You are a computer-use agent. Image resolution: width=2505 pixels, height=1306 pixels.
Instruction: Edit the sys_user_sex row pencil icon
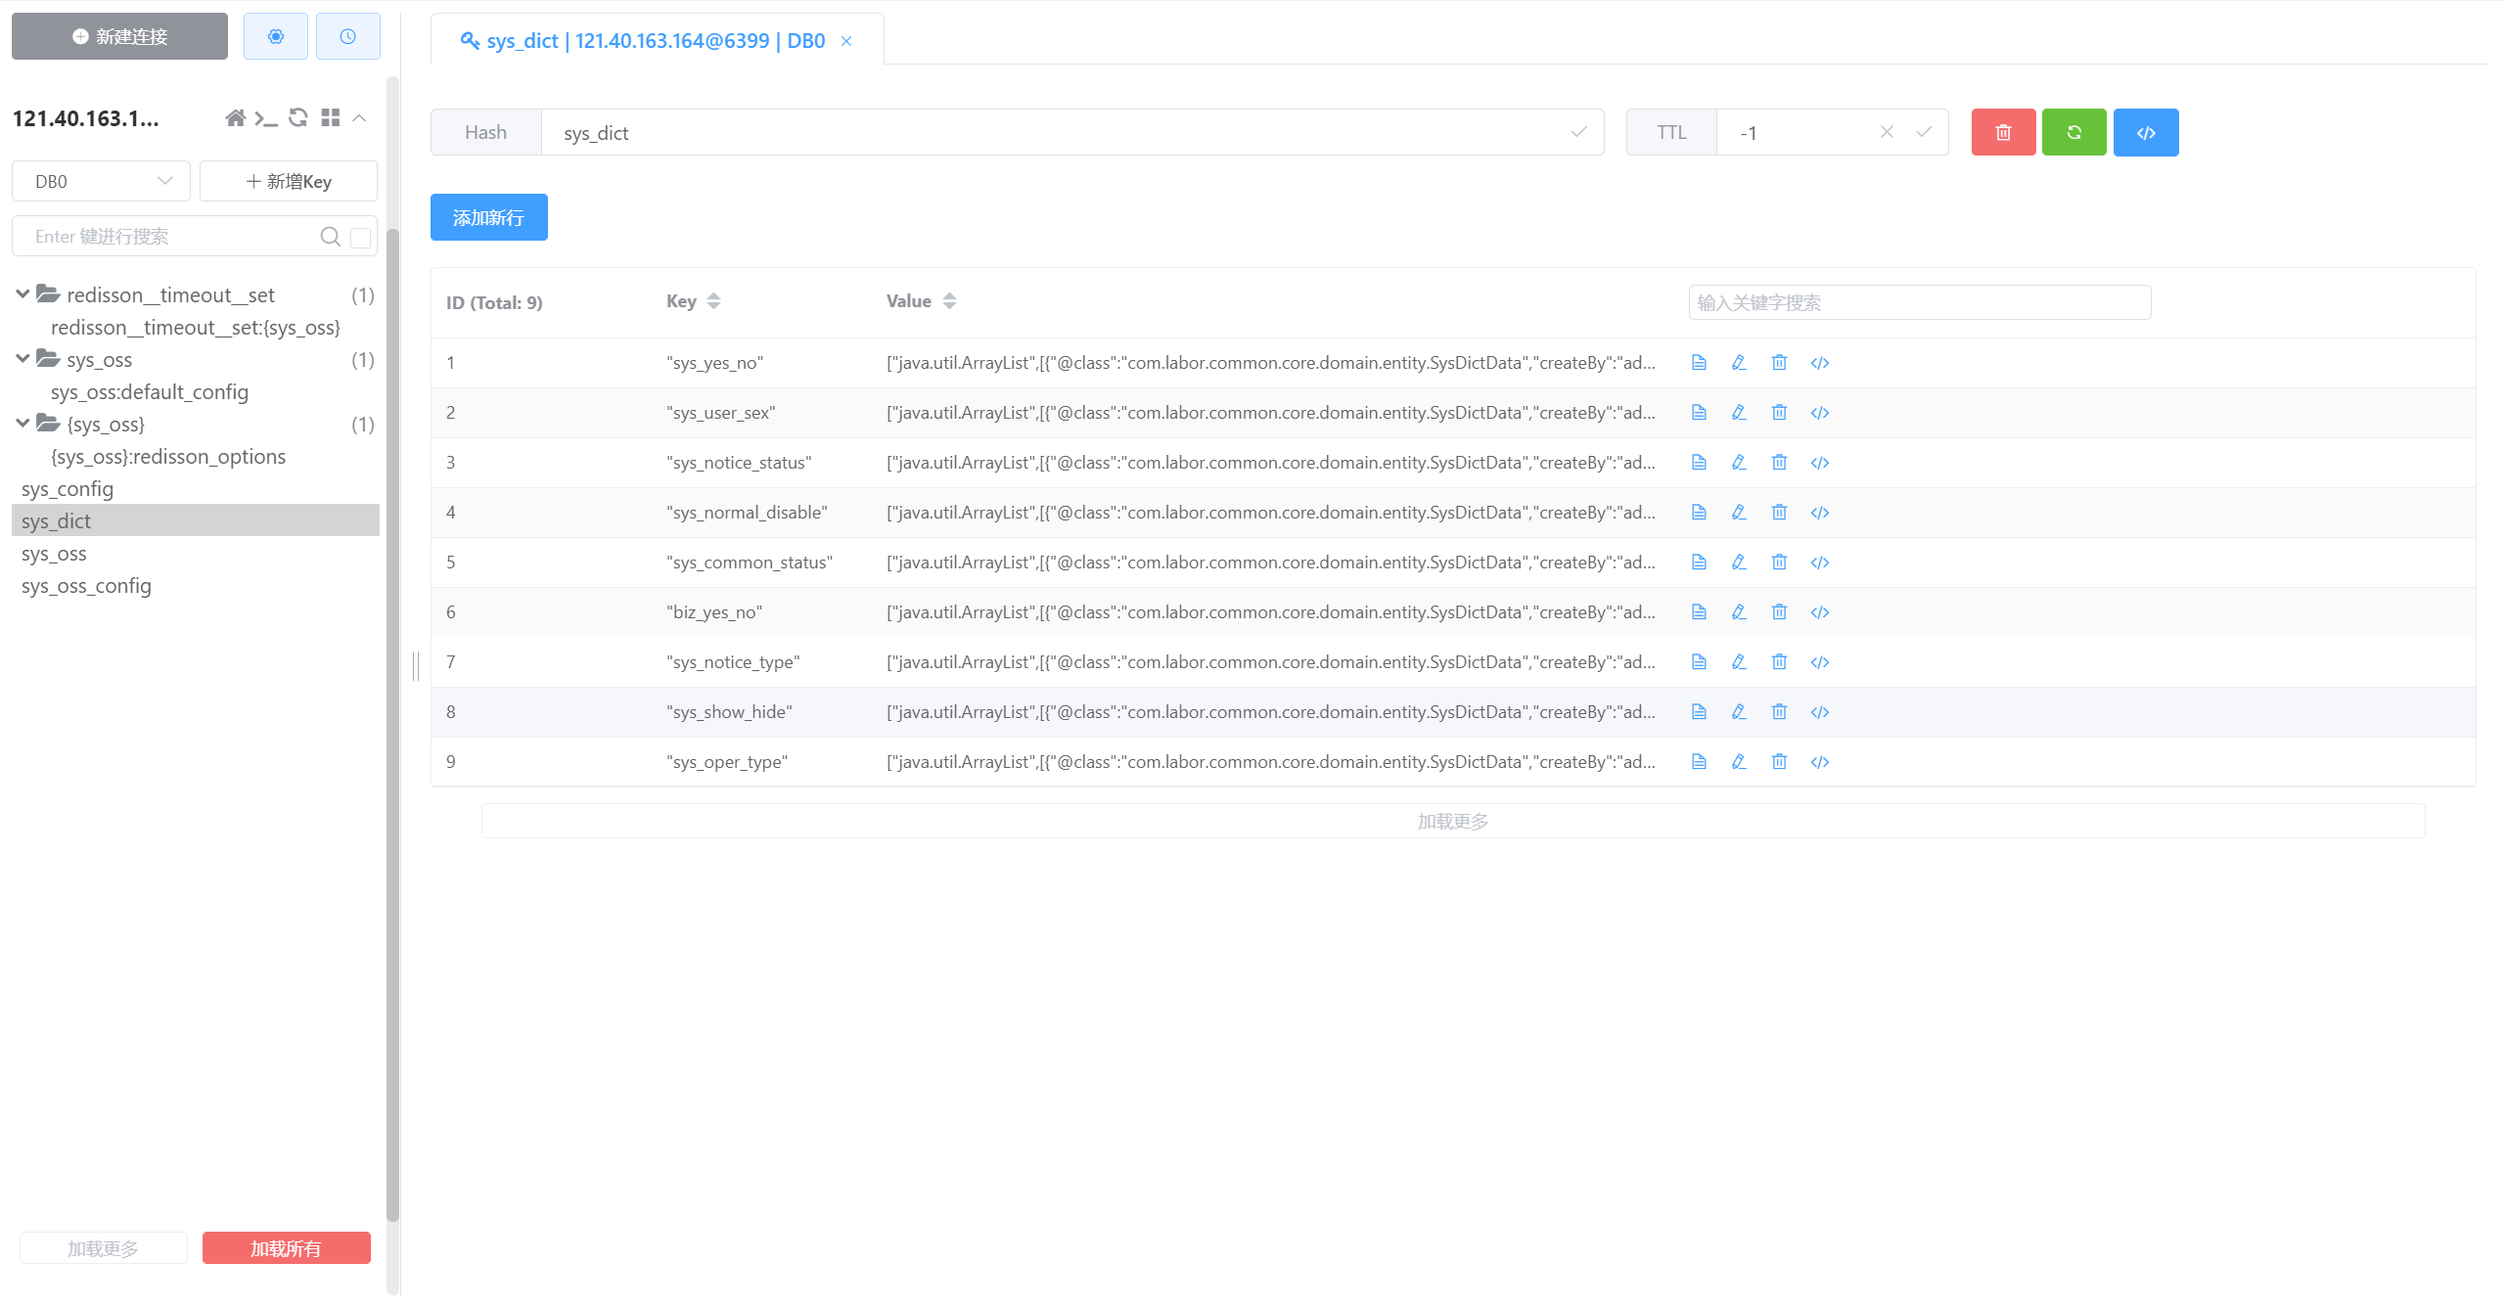coord(1739,412)
